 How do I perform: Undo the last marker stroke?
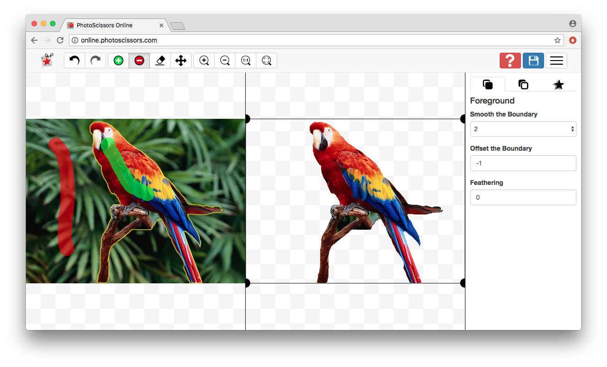pos(74,61)
